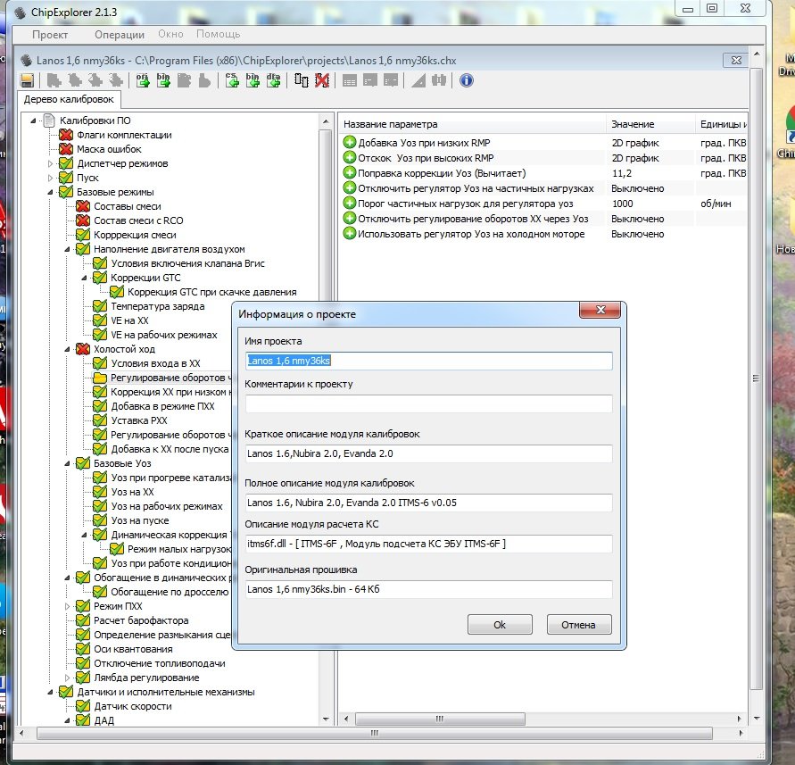The height and width of the screenshot is (765, 795).
Task: Collapse the Базовые режимы tree node
Action: click(x=51, y=192)
